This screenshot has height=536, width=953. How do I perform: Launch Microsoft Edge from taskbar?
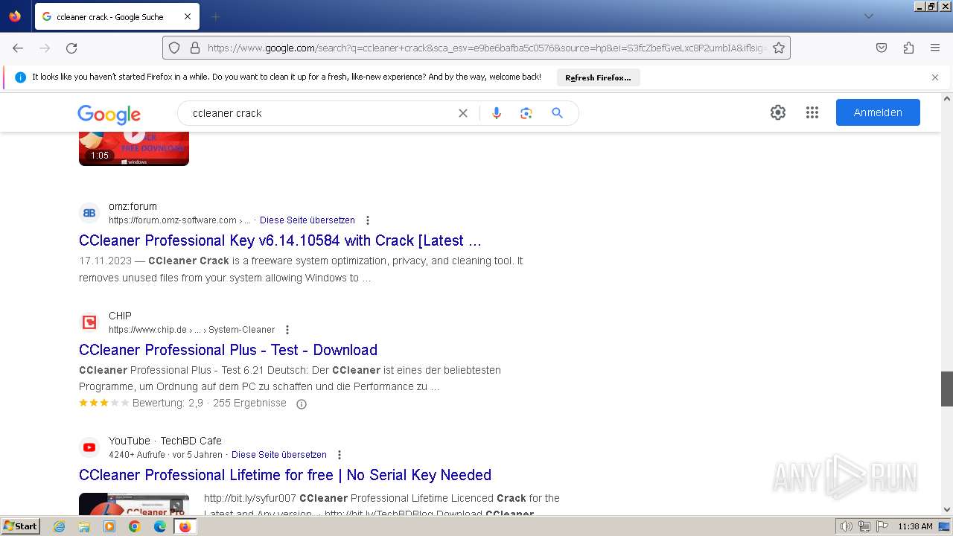[160, 526]
